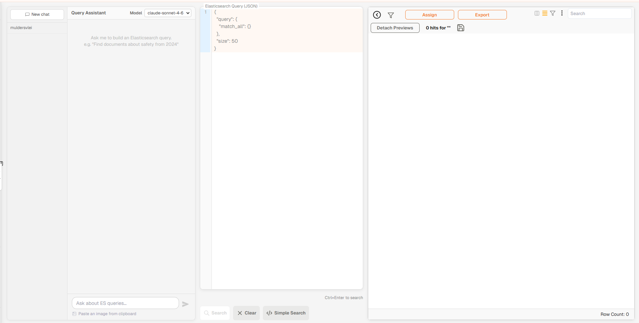The image size is (639, 323).
Task: Open the right-side filter funnel icon
Action: 553,13
